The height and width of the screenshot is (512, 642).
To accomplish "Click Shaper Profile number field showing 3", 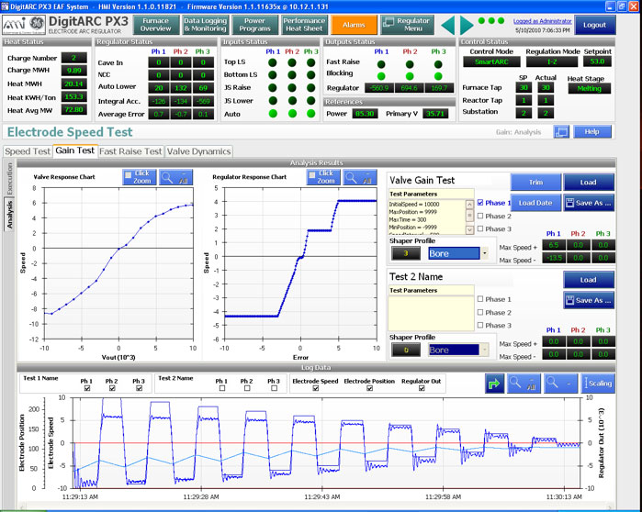I will pyautogui.click(x=406, y=253).
